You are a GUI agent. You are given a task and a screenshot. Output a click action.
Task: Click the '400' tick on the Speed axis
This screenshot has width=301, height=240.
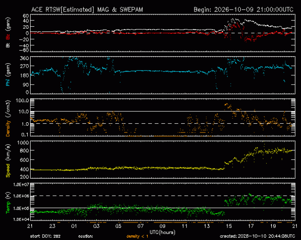point(25,169)
